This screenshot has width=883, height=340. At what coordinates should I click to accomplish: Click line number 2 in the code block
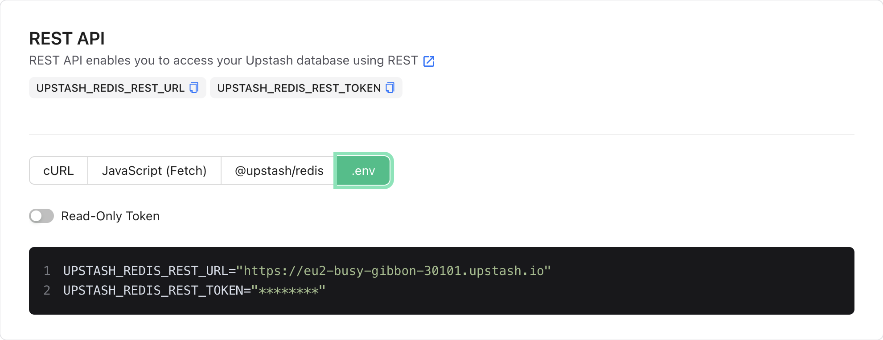point(47,290)
